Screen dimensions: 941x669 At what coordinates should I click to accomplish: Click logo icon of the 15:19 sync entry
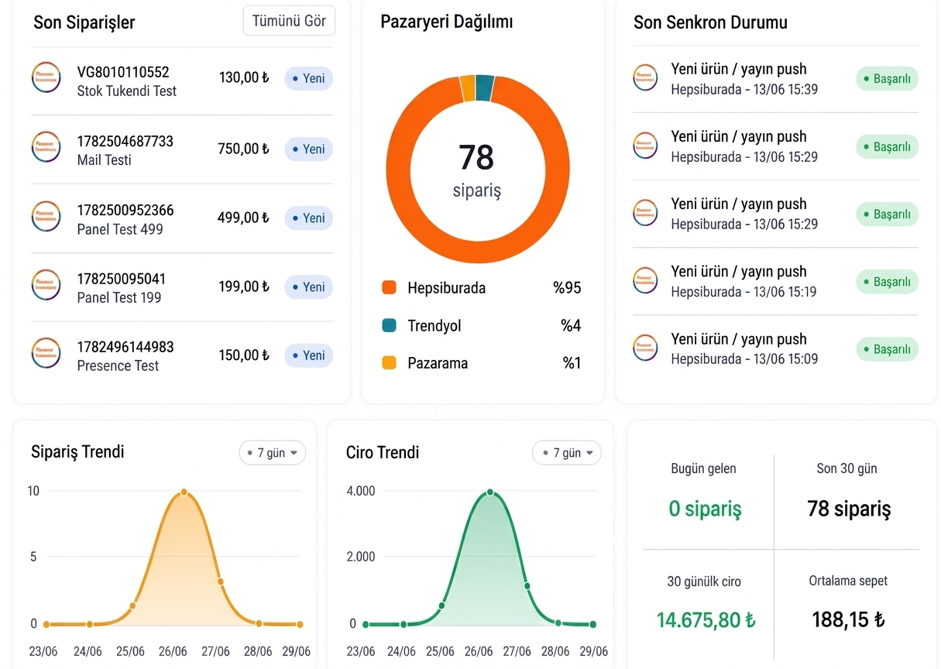[645, 280]
